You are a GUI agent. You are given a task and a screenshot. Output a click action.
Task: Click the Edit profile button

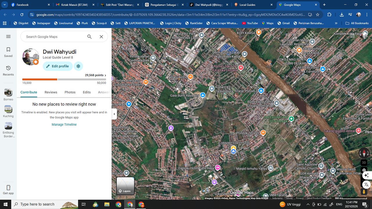point(58,66)
